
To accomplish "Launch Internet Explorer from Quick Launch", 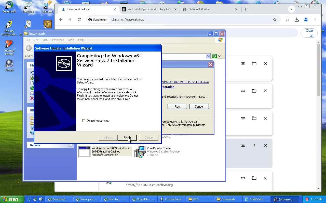I will 30,199.
